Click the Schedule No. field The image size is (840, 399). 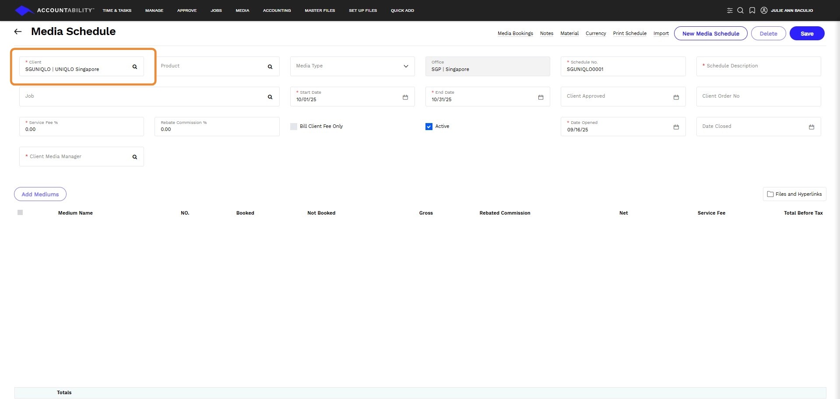tap(623, 66)
